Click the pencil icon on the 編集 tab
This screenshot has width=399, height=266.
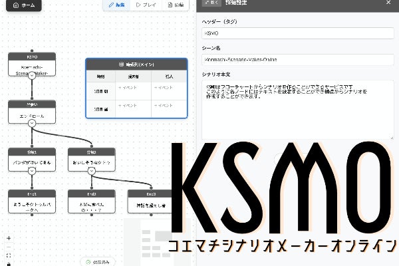point(111,5)
